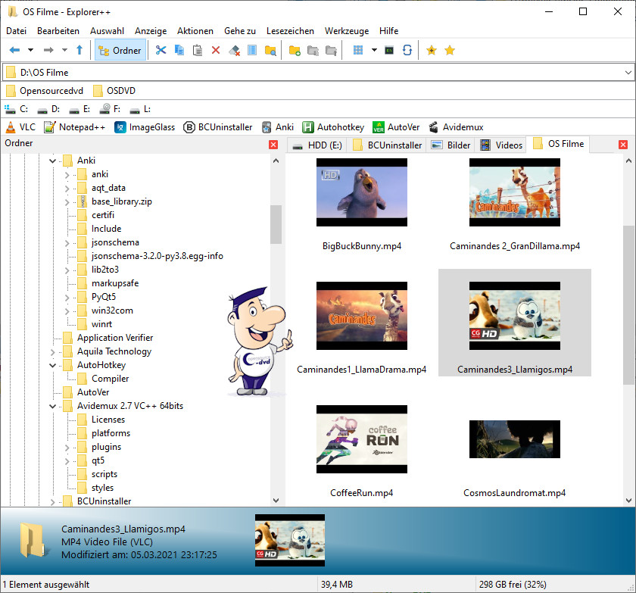The height and width of the screenshot is (593, 636).
Task: Launch VLC from the application toolbar
Action: 20,127
